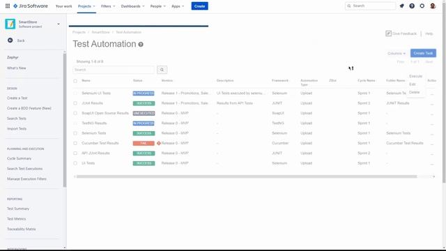446x251 pixels.
Task: Click the table Search input field
Action: (x=114, y=70)
